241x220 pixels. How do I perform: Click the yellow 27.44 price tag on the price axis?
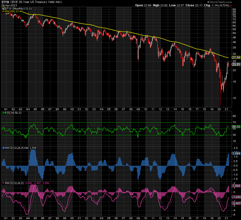click(x=236, y=57)
